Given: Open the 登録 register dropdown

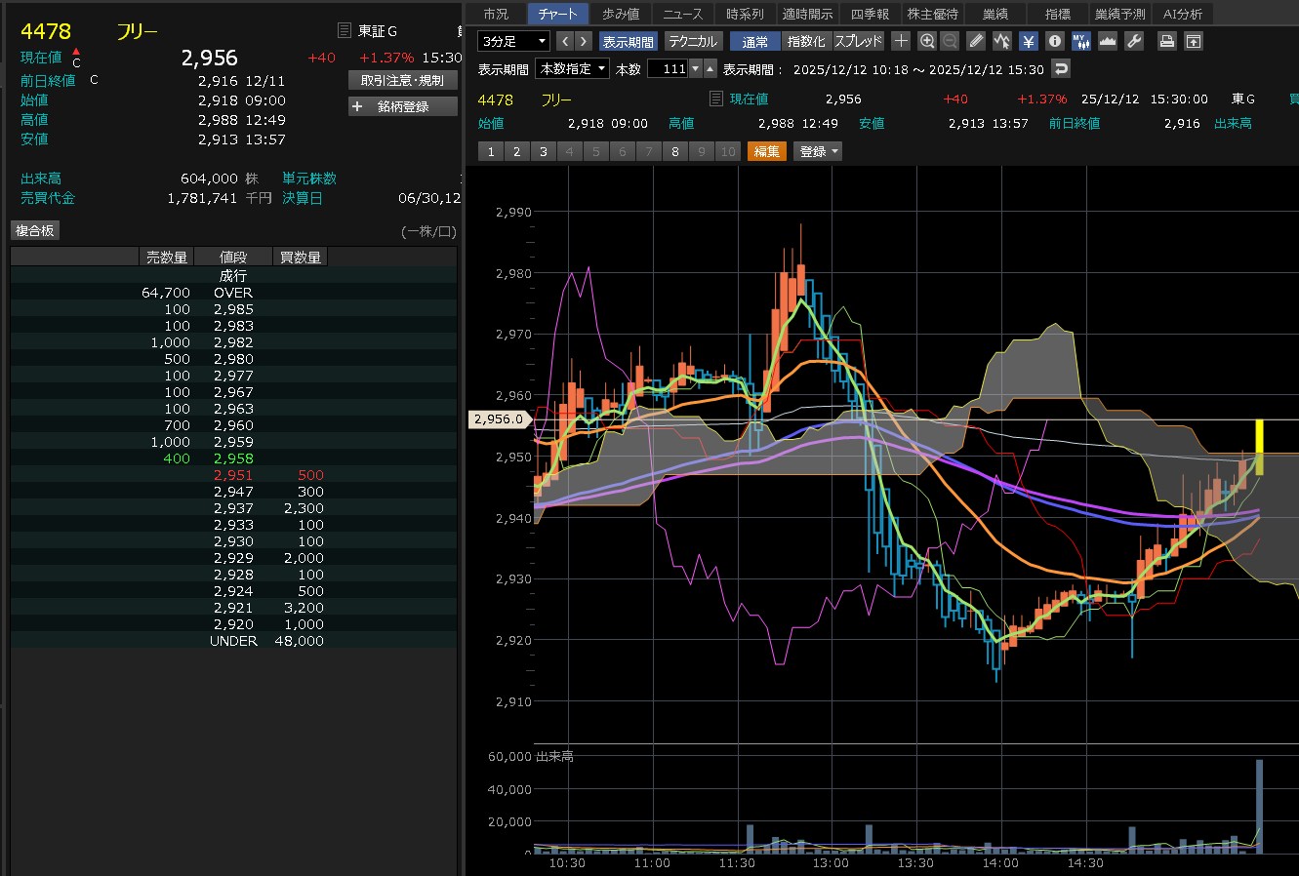Looking at the screenshot, I should [818, 151].
